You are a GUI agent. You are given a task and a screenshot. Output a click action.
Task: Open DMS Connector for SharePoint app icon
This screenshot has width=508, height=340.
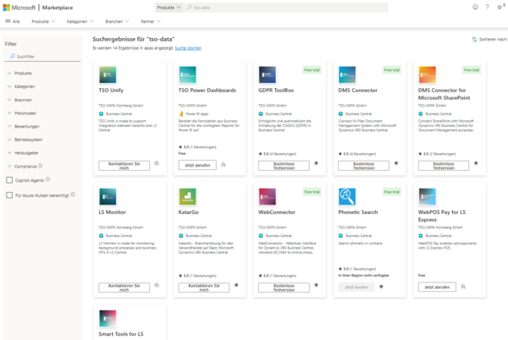427,74
